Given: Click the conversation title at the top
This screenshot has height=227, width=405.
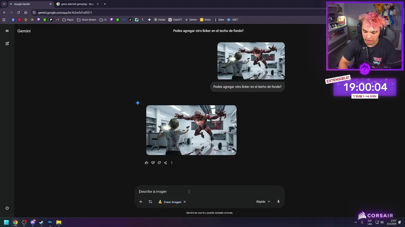Looking at the screenshot, I should 208,31.
